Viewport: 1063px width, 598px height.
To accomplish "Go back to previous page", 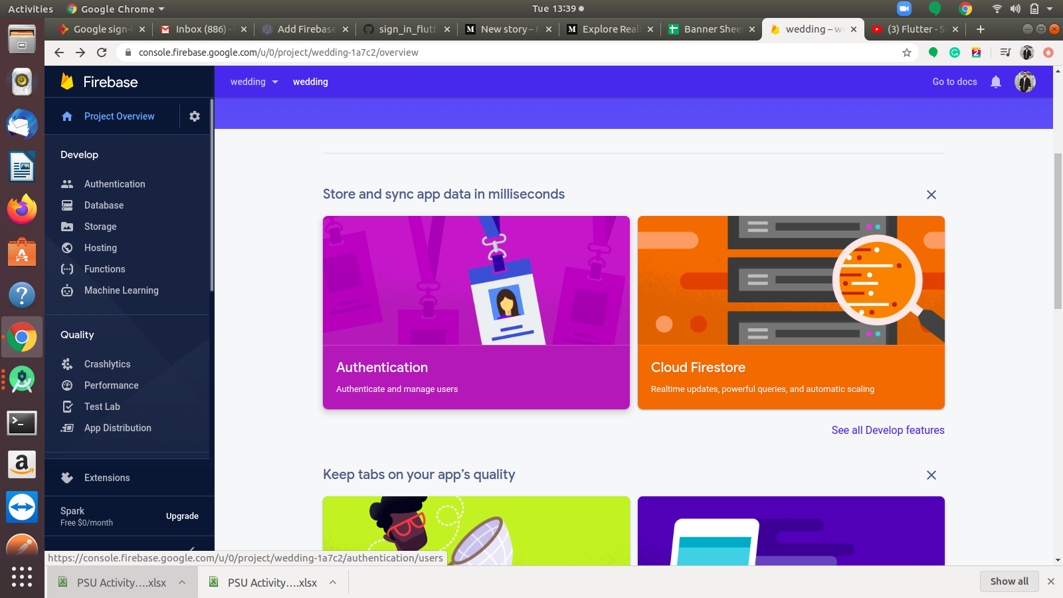I will pos(59,52).
